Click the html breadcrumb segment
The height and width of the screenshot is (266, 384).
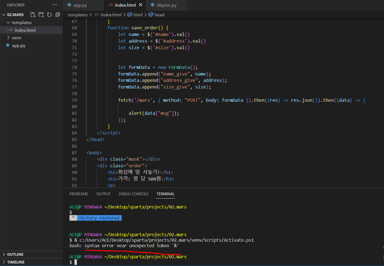135,15
